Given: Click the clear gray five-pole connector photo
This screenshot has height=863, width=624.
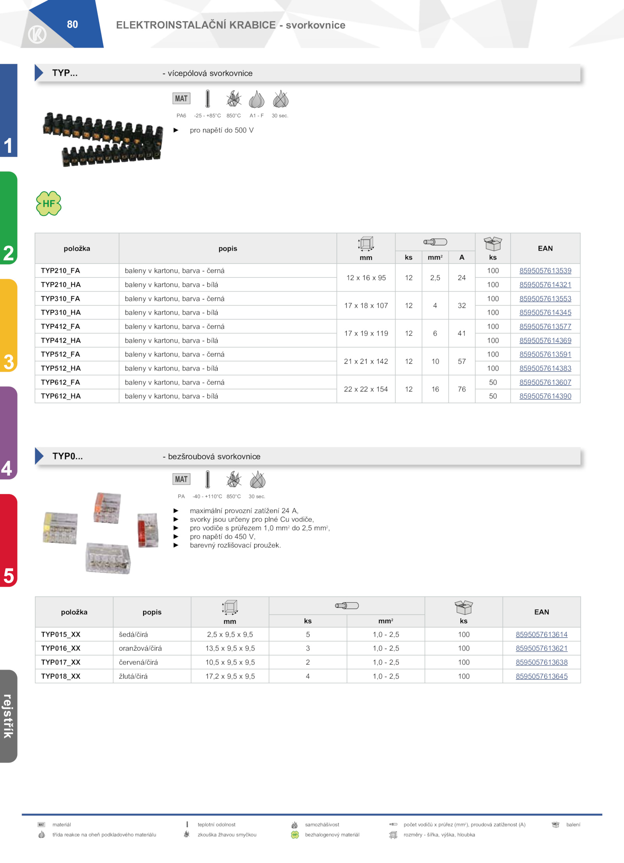Looking at the screenshot, I should (108, 558).
